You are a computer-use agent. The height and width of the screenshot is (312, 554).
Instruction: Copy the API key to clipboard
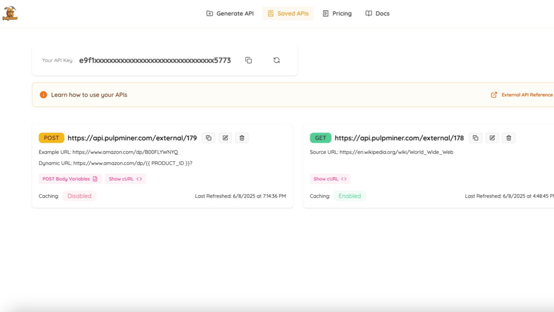coord(248,60)
